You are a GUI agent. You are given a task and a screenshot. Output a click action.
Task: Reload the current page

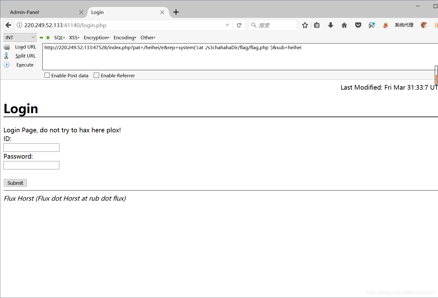tap(239, 25)
